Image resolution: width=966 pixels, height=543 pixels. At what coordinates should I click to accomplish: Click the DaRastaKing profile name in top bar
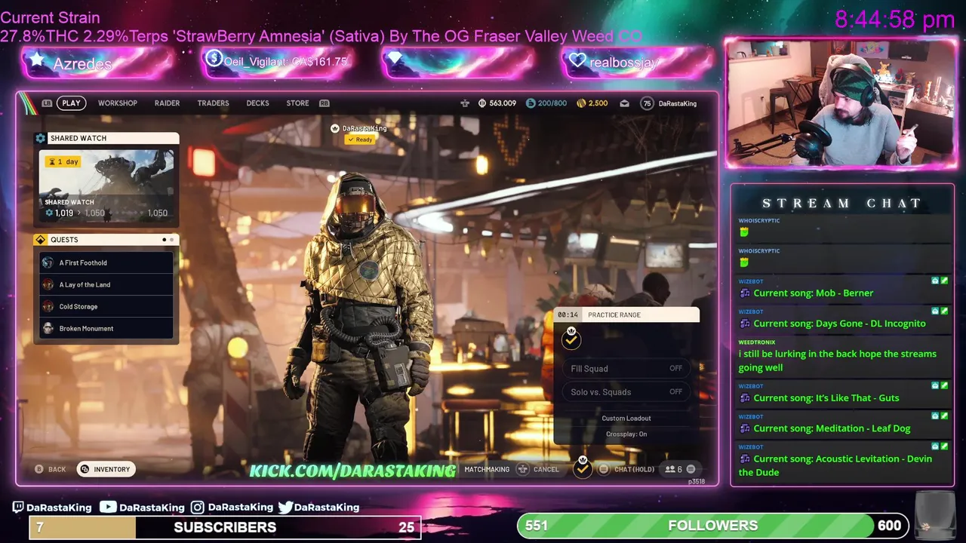(x=678, y=103)
